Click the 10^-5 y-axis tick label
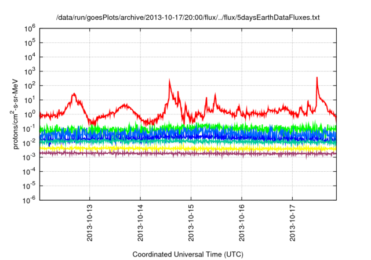 pyautogui.click(x=30, y=186)
